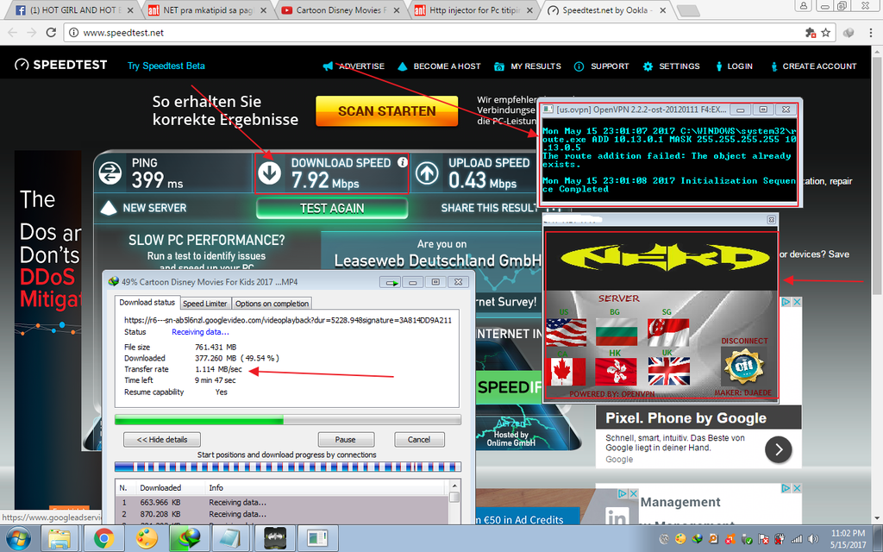This screenshot has height=552, width=883.
Task: Collapse details with Hide details button
Action: coord(162,439)
